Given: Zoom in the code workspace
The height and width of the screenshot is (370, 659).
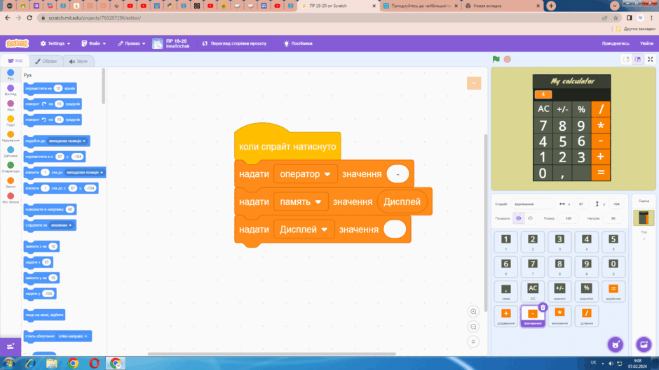Looking at the screenshot, I should tap(473, 312).
